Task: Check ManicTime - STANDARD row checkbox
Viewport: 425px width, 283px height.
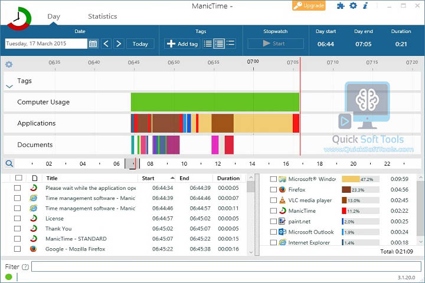Action: 17,239
